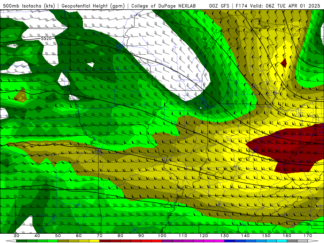
Task: Click the 60 value on the color scale
Action: [79, 236]
